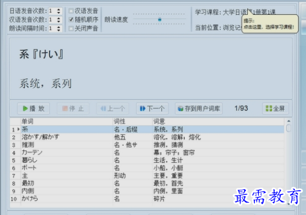306x215 pixels.
Task: Advance to next word with 下一个
Action: (x=152, y=108)
